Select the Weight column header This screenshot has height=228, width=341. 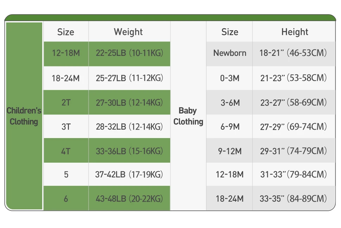point(128,32)
